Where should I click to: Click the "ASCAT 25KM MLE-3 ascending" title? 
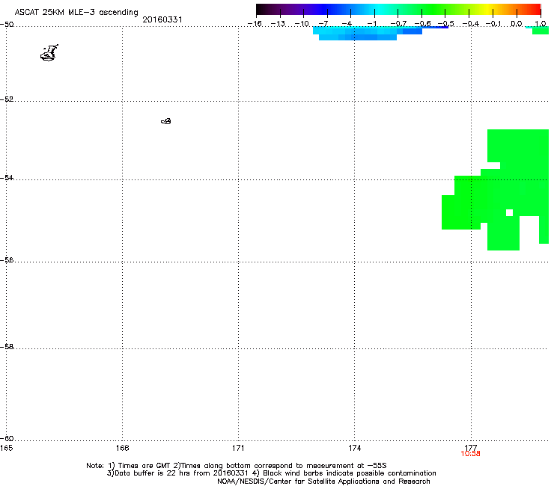(76, 13)
